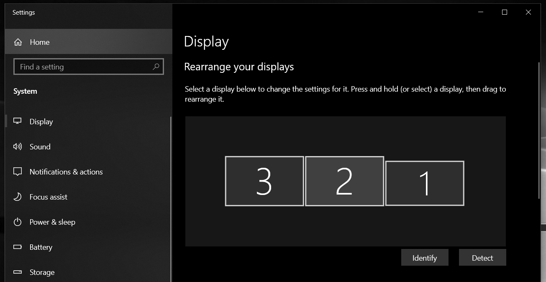Select the Display icon in the sidebar
Image resolution: width=546 pixels, height=282 pixels.
17,121
